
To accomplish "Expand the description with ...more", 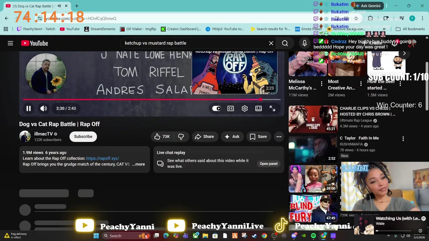I will click(138, 164).
